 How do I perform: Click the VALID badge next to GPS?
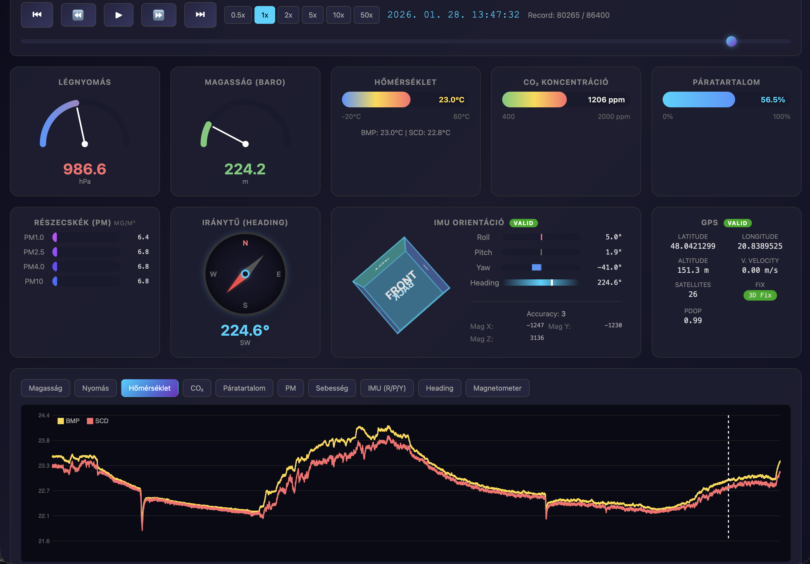[738, 223]
